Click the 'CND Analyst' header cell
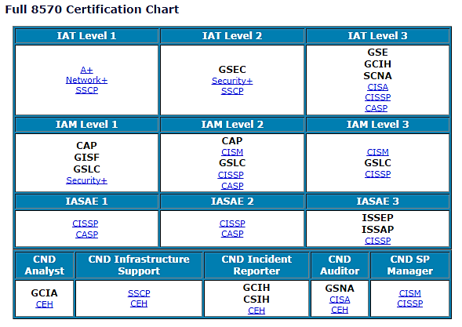 tap(45, 265)
